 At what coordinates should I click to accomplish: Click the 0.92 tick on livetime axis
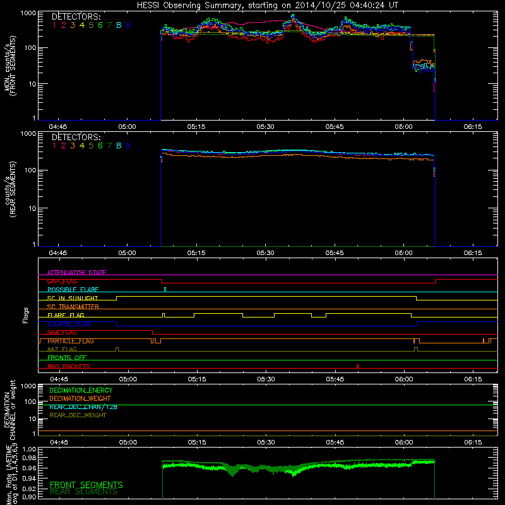pos(29,489)
